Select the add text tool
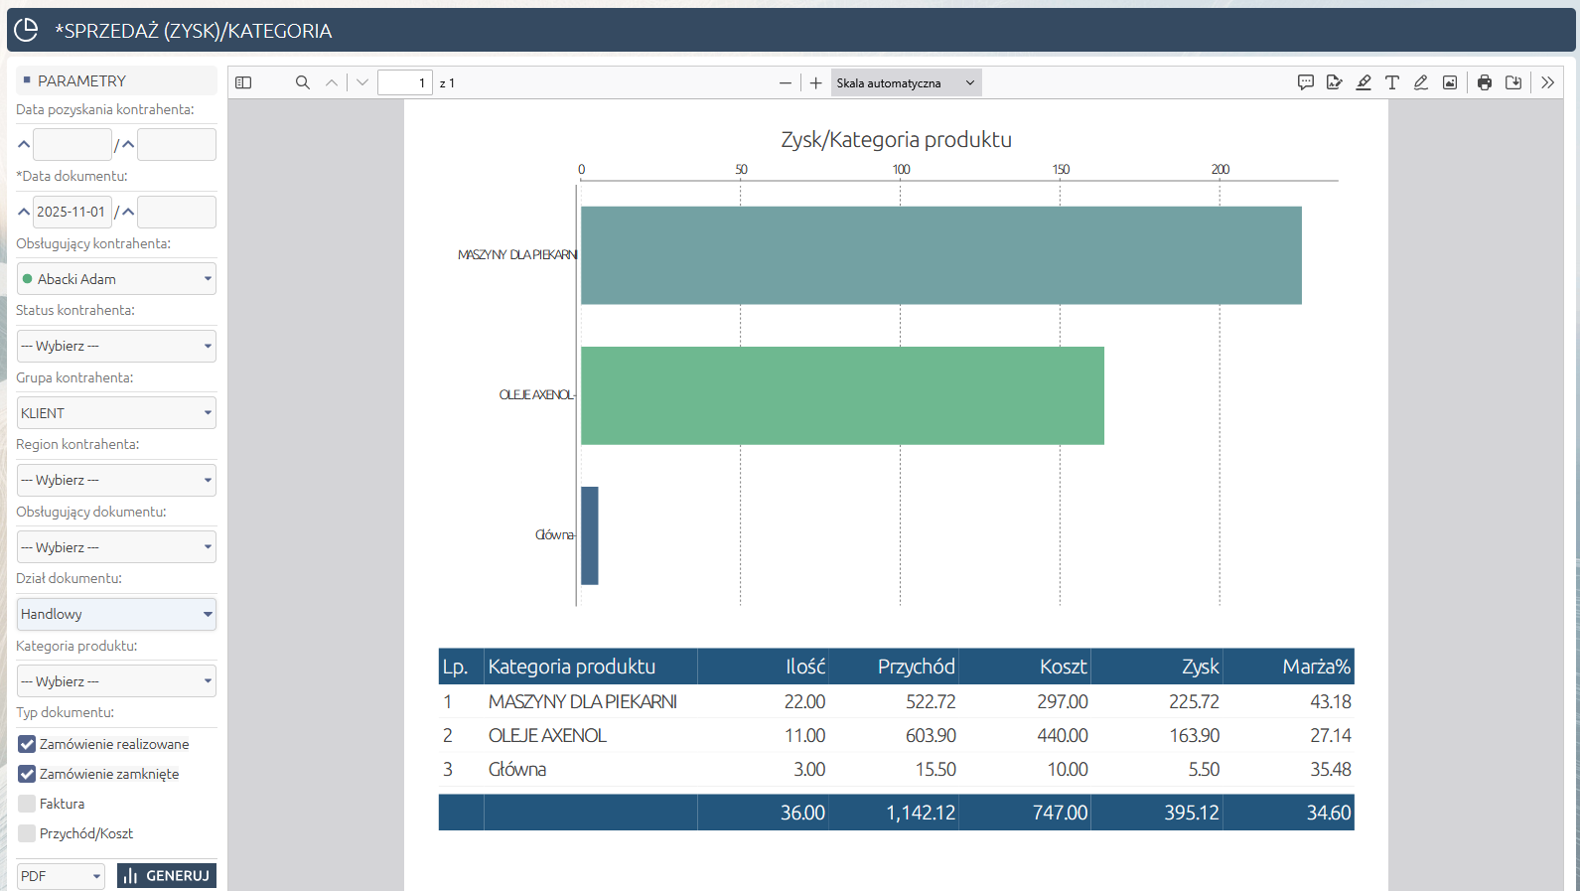 click(1392, 83)
